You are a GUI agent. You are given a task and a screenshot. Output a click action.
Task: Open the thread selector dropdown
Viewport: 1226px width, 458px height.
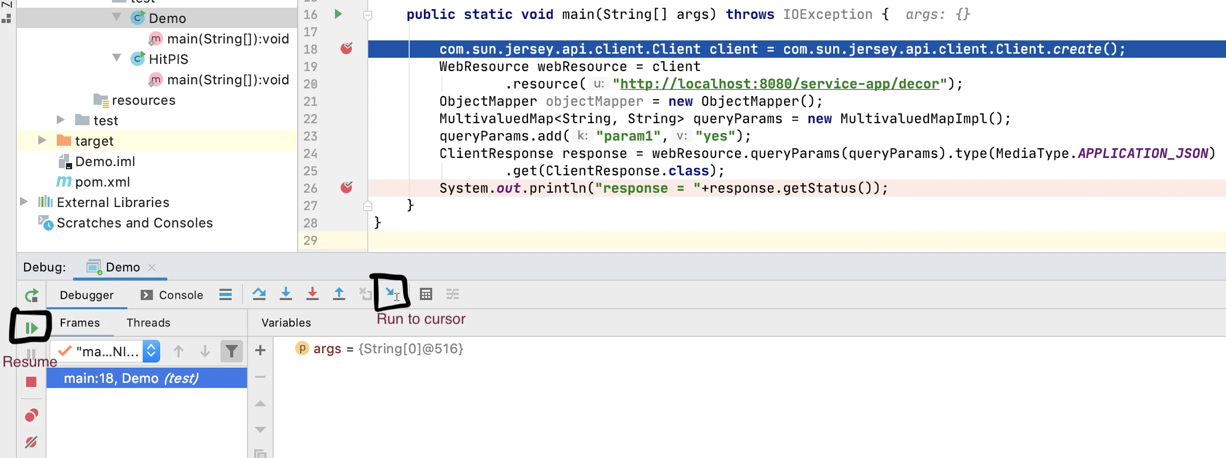coord(151,351)
